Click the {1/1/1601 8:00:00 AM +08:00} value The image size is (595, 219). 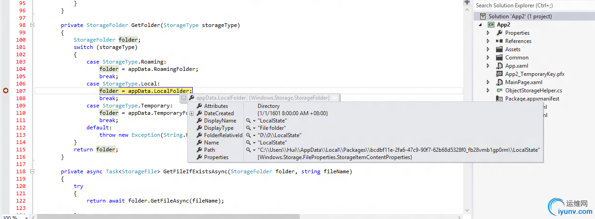pos(292,113)
